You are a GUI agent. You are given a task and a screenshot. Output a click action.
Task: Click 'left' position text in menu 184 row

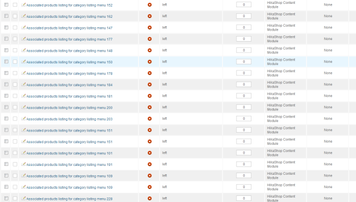165,84
